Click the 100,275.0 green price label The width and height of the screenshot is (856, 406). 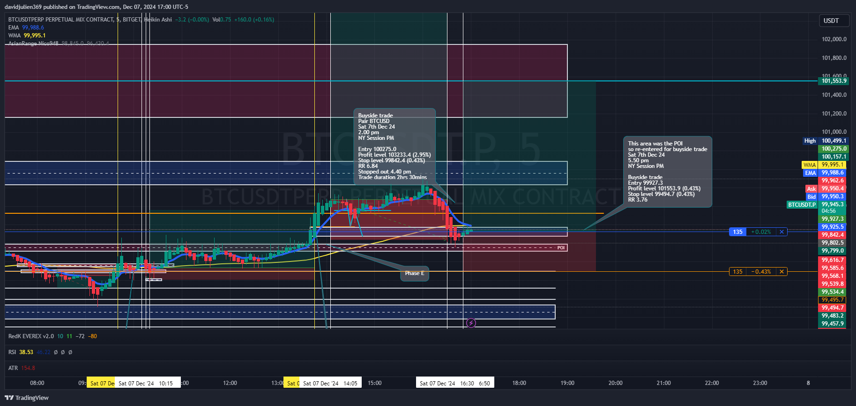click(834, 149)
